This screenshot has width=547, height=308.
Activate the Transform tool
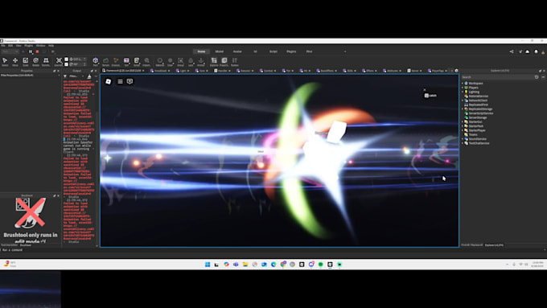[x=46, y=62]
